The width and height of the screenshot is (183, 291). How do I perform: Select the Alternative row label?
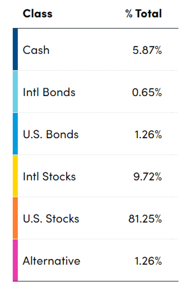pos(52,261)
